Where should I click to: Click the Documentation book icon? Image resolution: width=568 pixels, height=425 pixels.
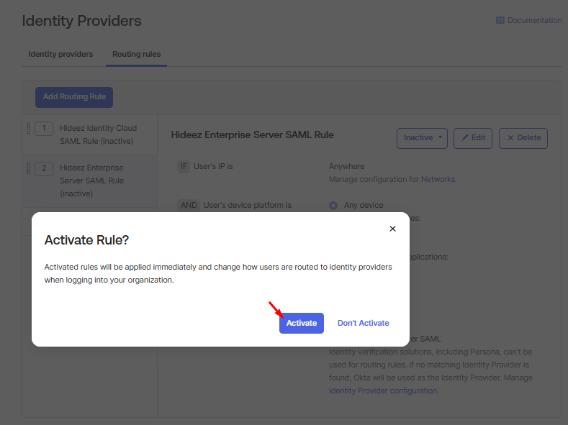pyautogui.click(x=500, y=21)
